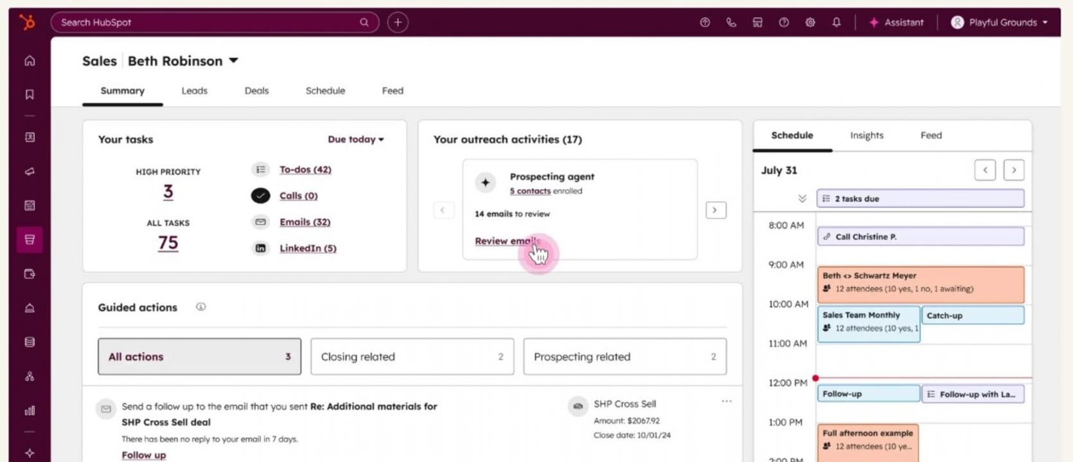Viewport: 1073px width, 462px height.
Task: Select the Summary tab
Action: click(123, 91)
